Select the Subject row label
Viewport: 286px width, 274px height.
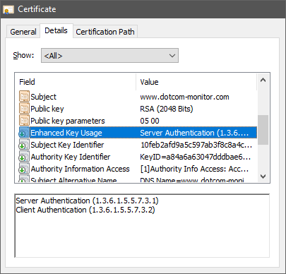point(43,97)
